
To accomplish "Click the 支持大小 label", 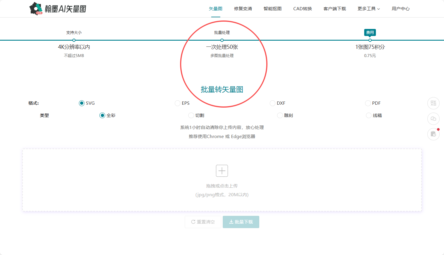I will (x=74, y=32).
